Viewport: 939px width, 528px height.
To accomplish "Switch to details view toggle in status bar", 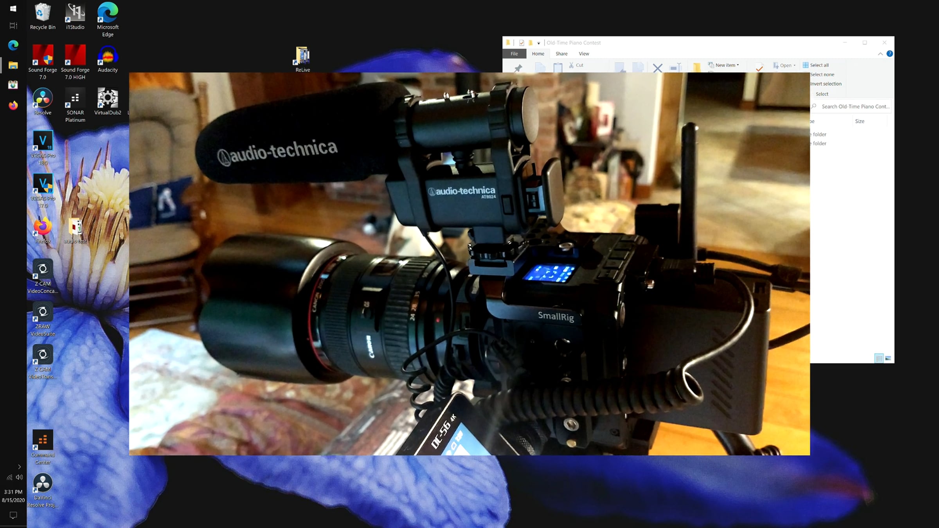I will 879,358.
